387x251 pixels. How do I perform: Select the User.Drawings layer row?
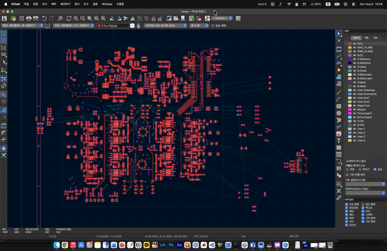[x=365, y=90]
